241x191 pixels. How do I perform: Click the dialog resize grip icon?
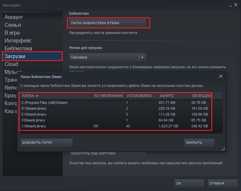click(x=223, y=149)
